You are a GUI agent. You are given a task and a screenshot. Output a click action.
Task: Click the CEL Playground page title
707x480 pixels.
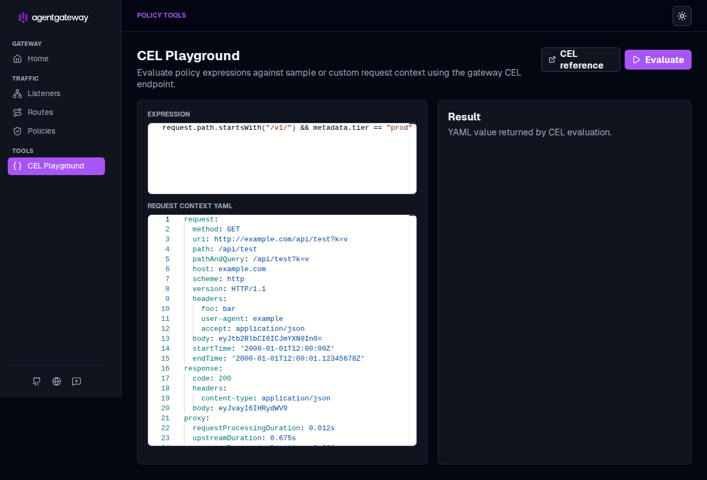click(188, 56)
